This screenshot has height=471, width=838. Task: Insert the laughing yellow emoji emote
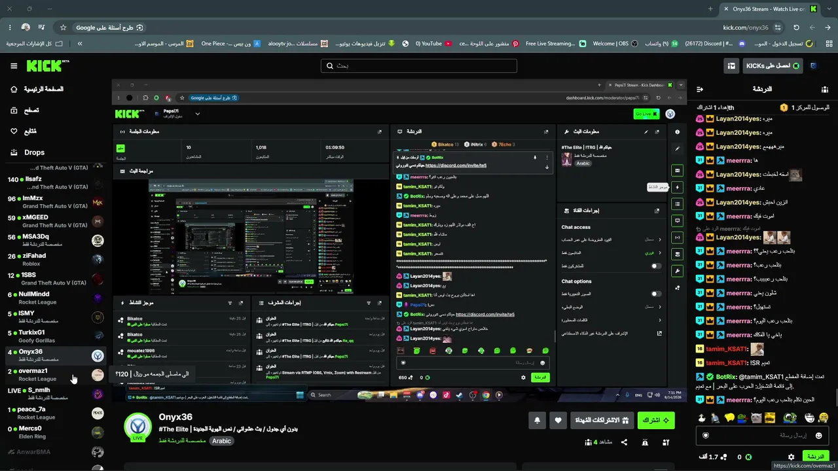823,418
